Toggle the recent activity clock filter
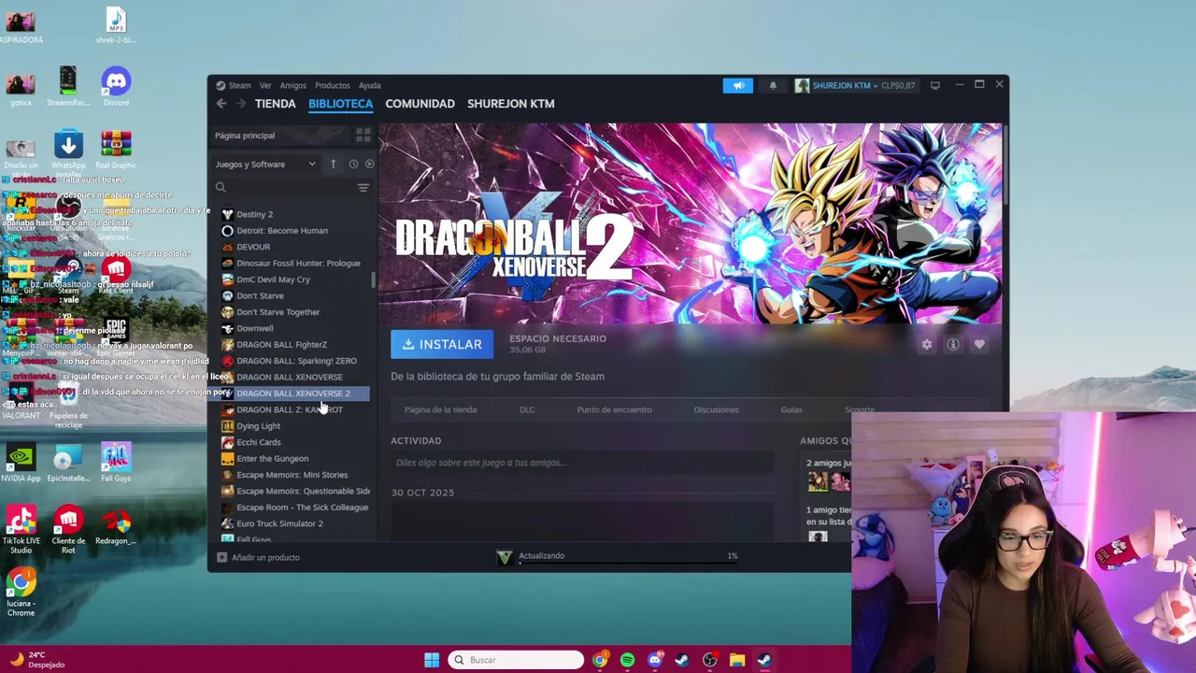 (x=353, y=165)
